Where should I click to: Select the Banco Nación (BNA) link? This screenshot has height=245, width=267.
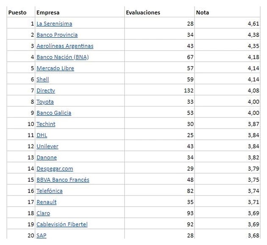[x=62, y=57]
